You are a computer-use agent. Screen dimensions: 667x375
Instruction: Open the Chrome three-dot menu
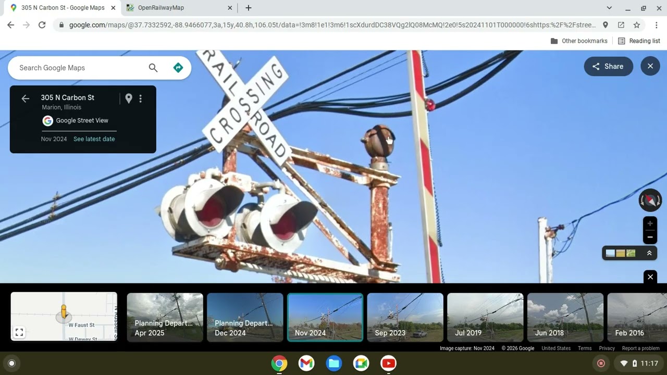tap(656, 25)
